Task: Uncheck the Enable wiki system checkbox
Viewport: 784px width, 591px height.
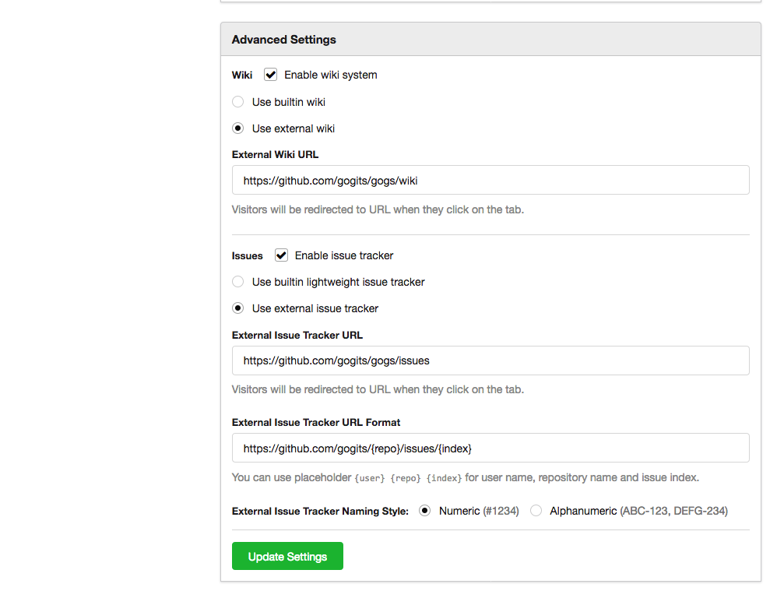Action: click(271, 75)
